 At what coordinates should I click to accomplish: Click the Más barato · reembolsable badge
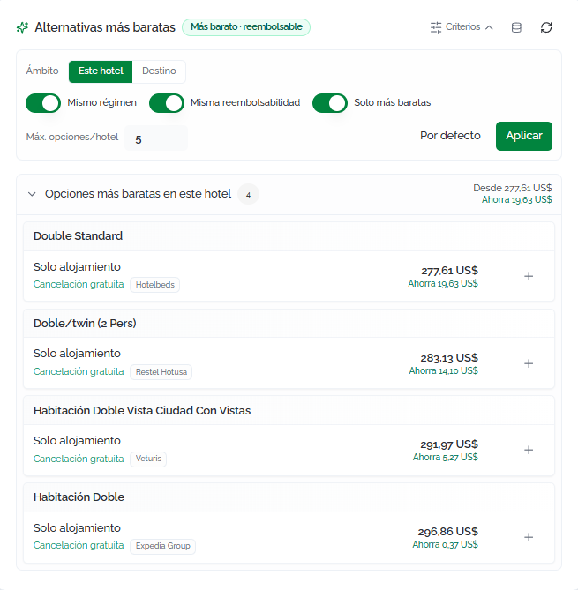point(246,27)
